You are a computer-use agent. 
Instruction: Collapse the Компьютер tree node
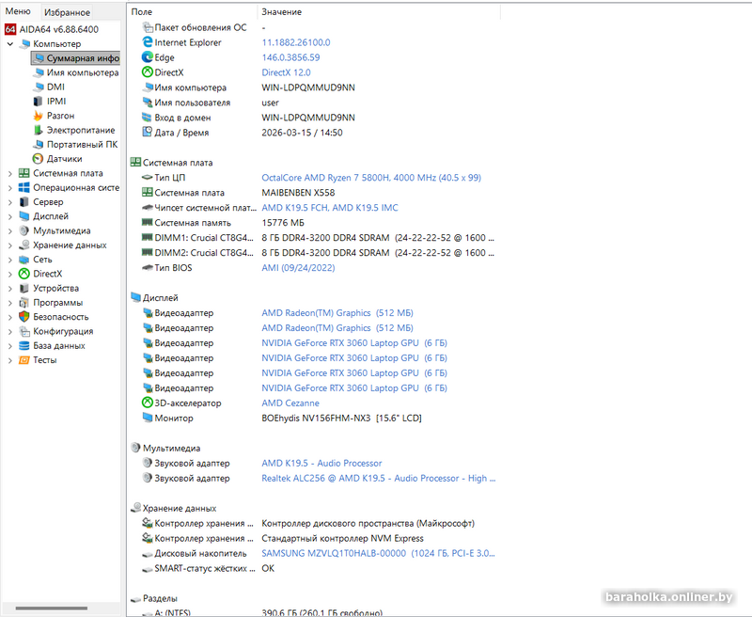9,43
